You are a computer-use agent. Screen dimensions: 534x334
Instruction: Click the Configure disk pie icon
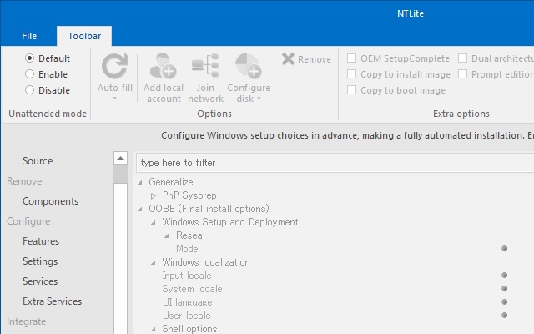[x=249, y=65]
